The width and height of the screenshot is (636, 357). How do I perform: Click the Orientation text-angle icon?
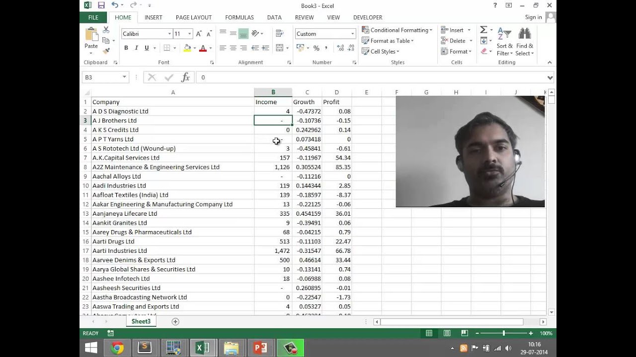[x=255, y=33]
